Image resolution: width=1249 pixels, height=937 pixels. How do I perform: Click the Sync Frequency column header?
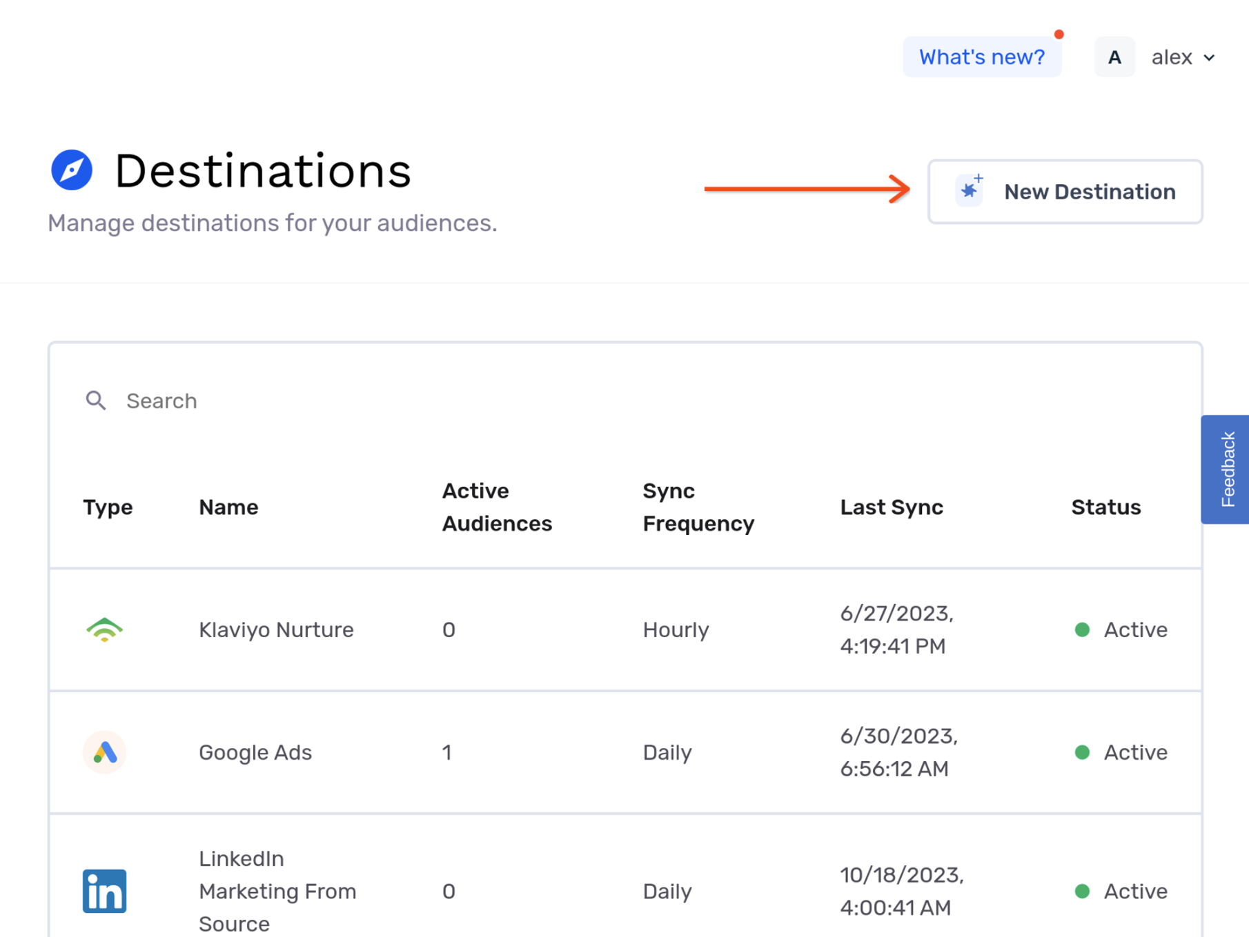(698, 507)
